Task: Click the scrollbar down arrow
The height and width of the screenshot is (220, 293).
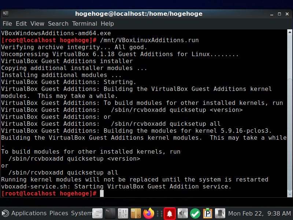Action: (x=290, y=195)
